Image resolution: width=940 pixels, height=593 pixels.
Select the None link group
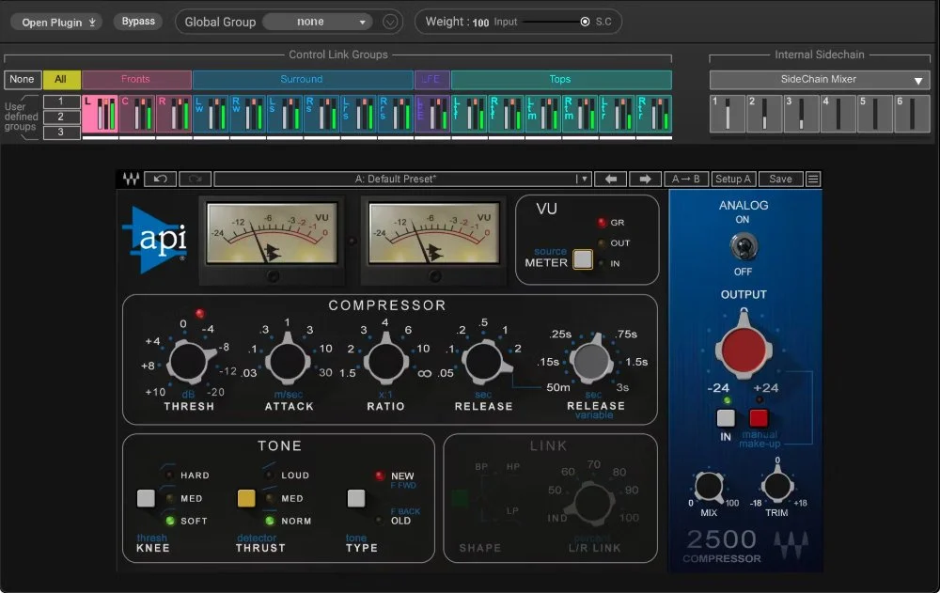pos(23,79)
